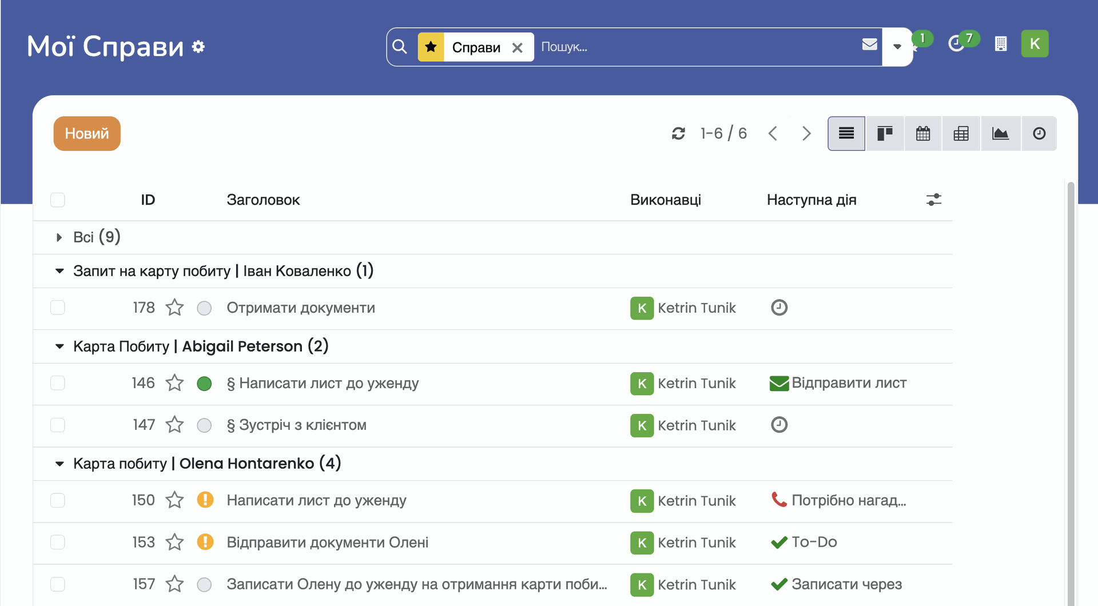Switch to kanban view
The height and width of the screenshot is (606, 1098).
tap(885, 134)
